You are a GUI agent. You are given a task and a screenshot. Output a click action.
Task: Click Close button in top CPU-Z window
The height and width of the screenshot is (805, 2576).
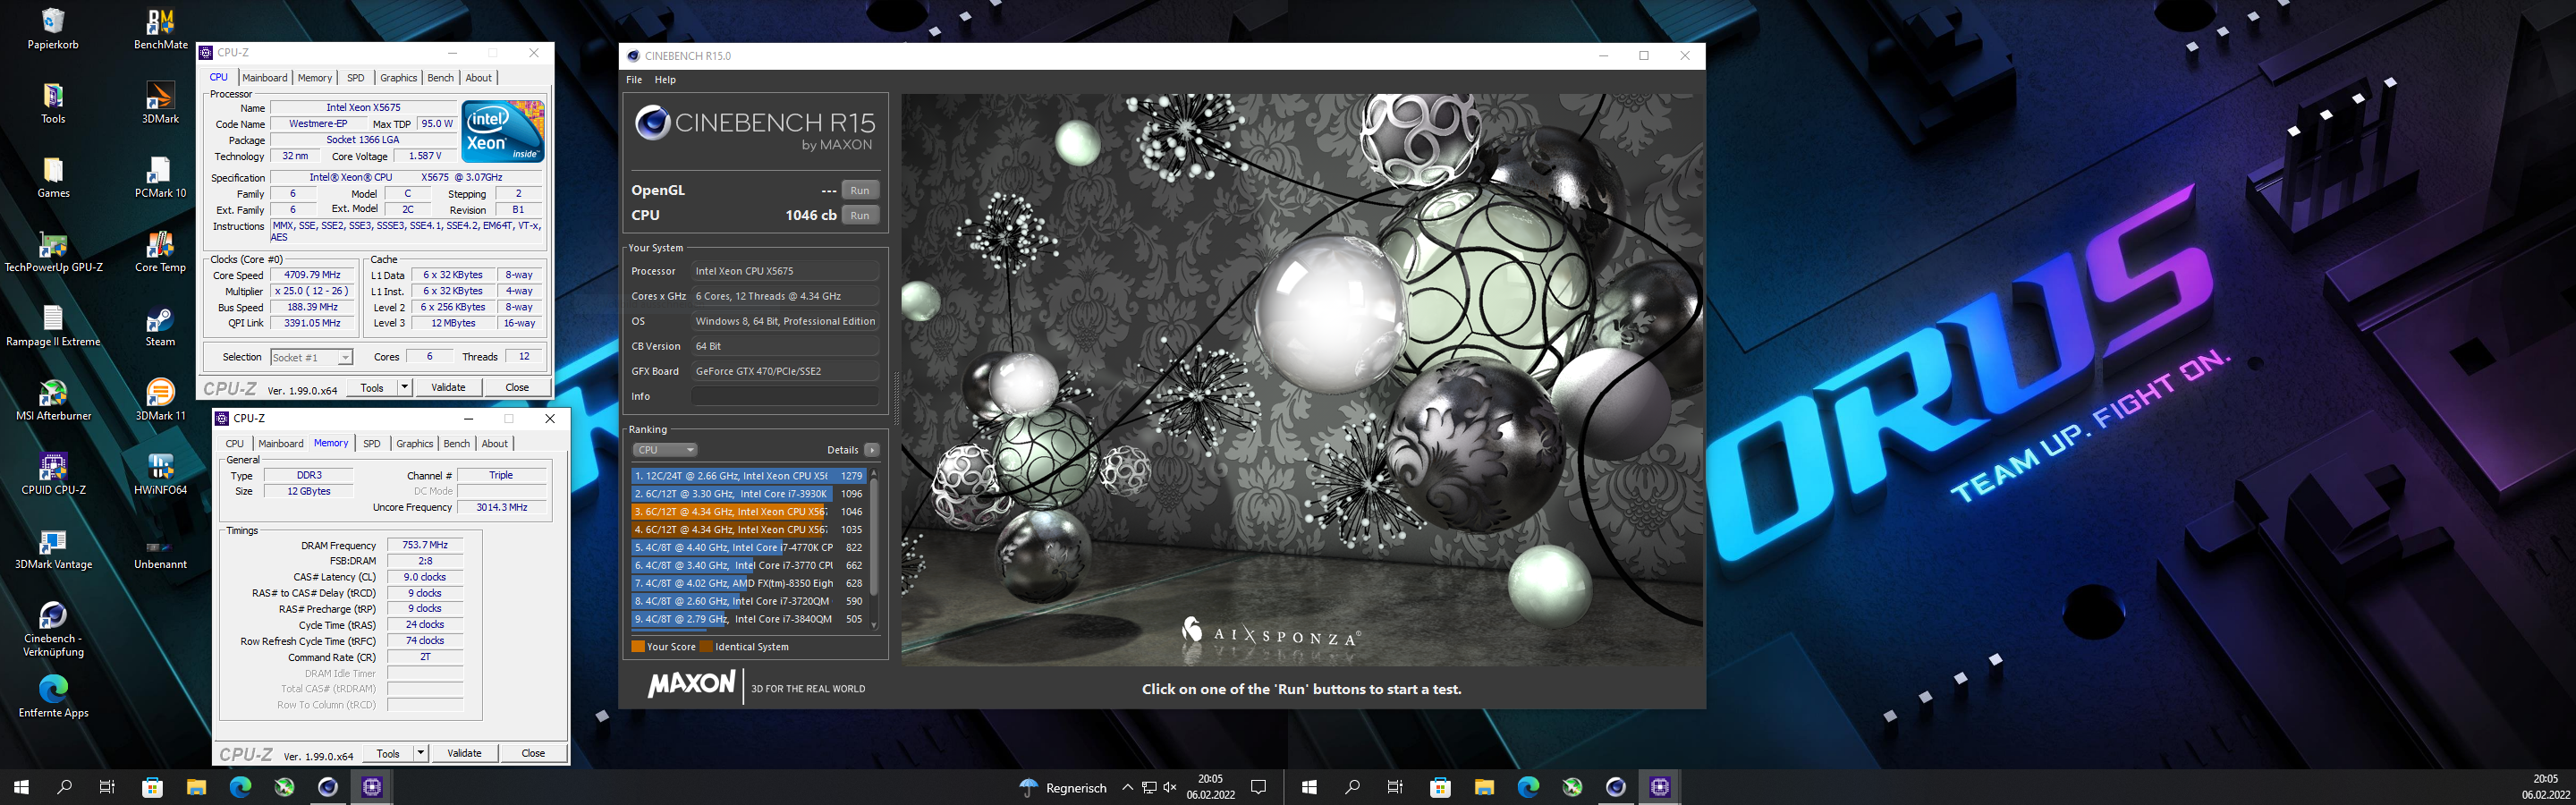[517, 387]
